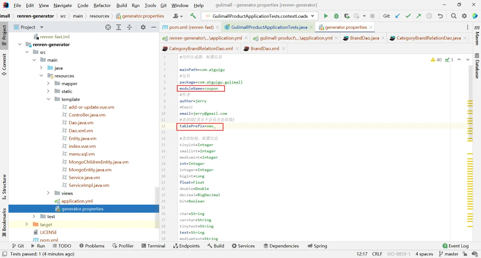Select Entity.java.vm file
The height and width of the screenshot is (258, 481).
pyautogui.click(x=82, y=138)
